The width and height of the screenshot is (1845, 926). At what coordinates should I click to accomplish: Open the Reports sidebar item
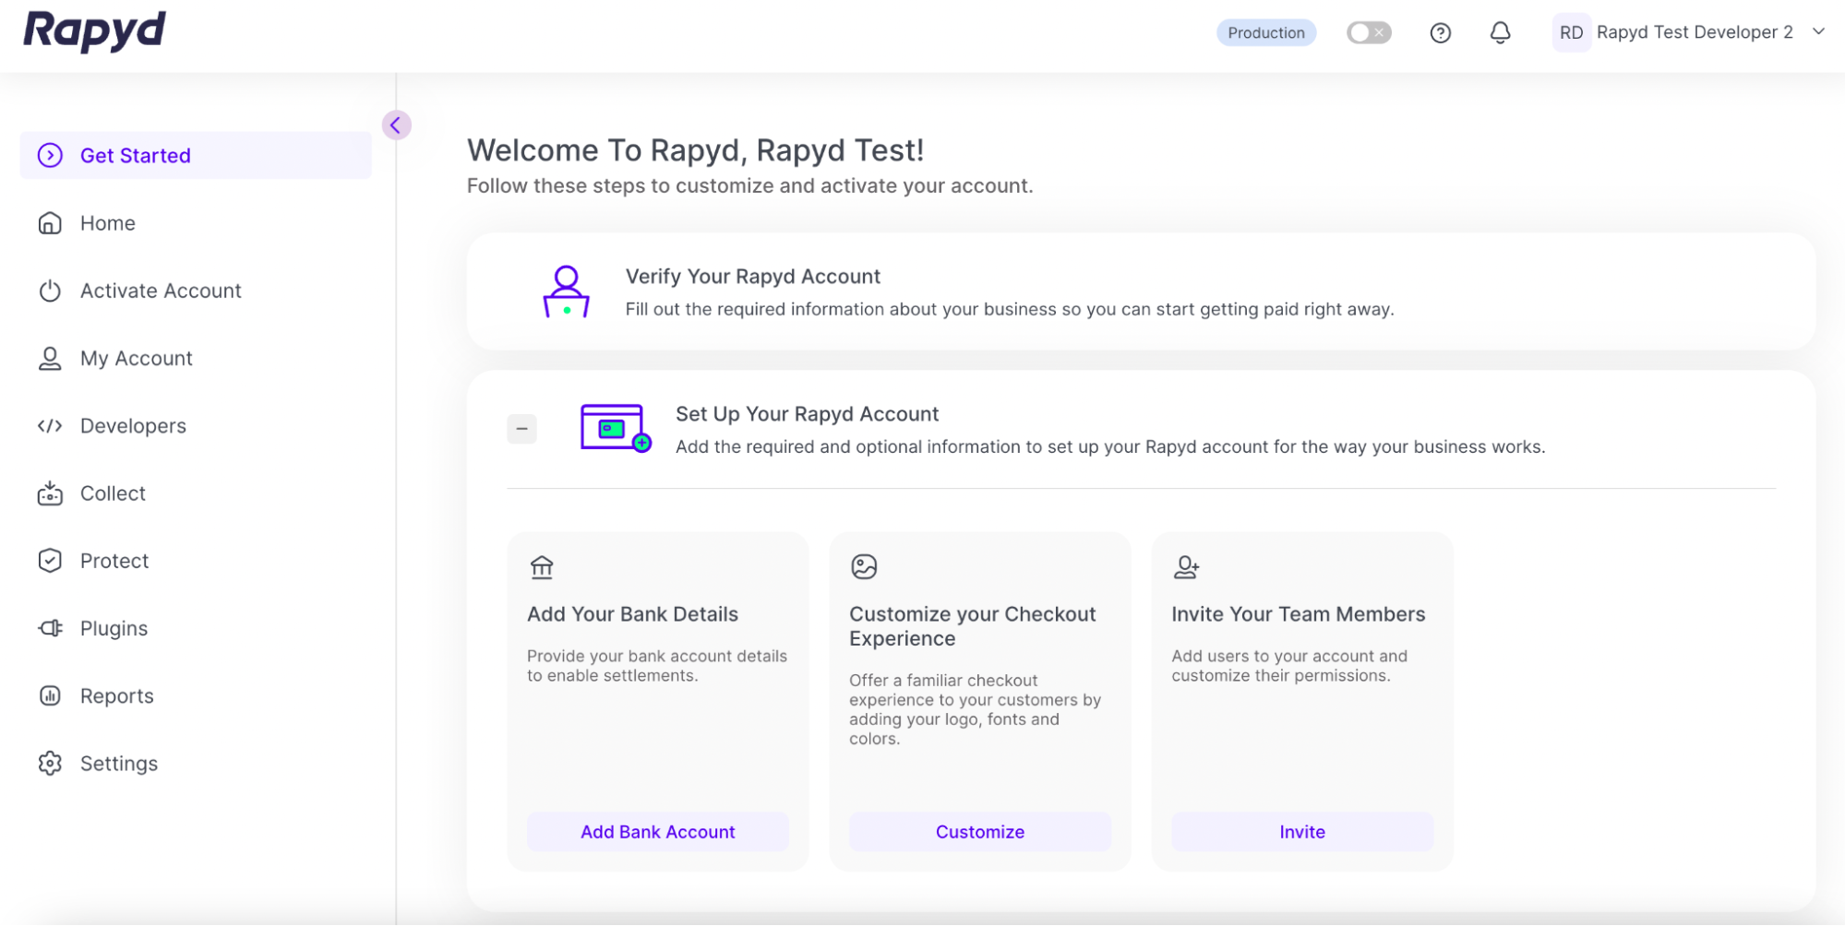(116, 696)
